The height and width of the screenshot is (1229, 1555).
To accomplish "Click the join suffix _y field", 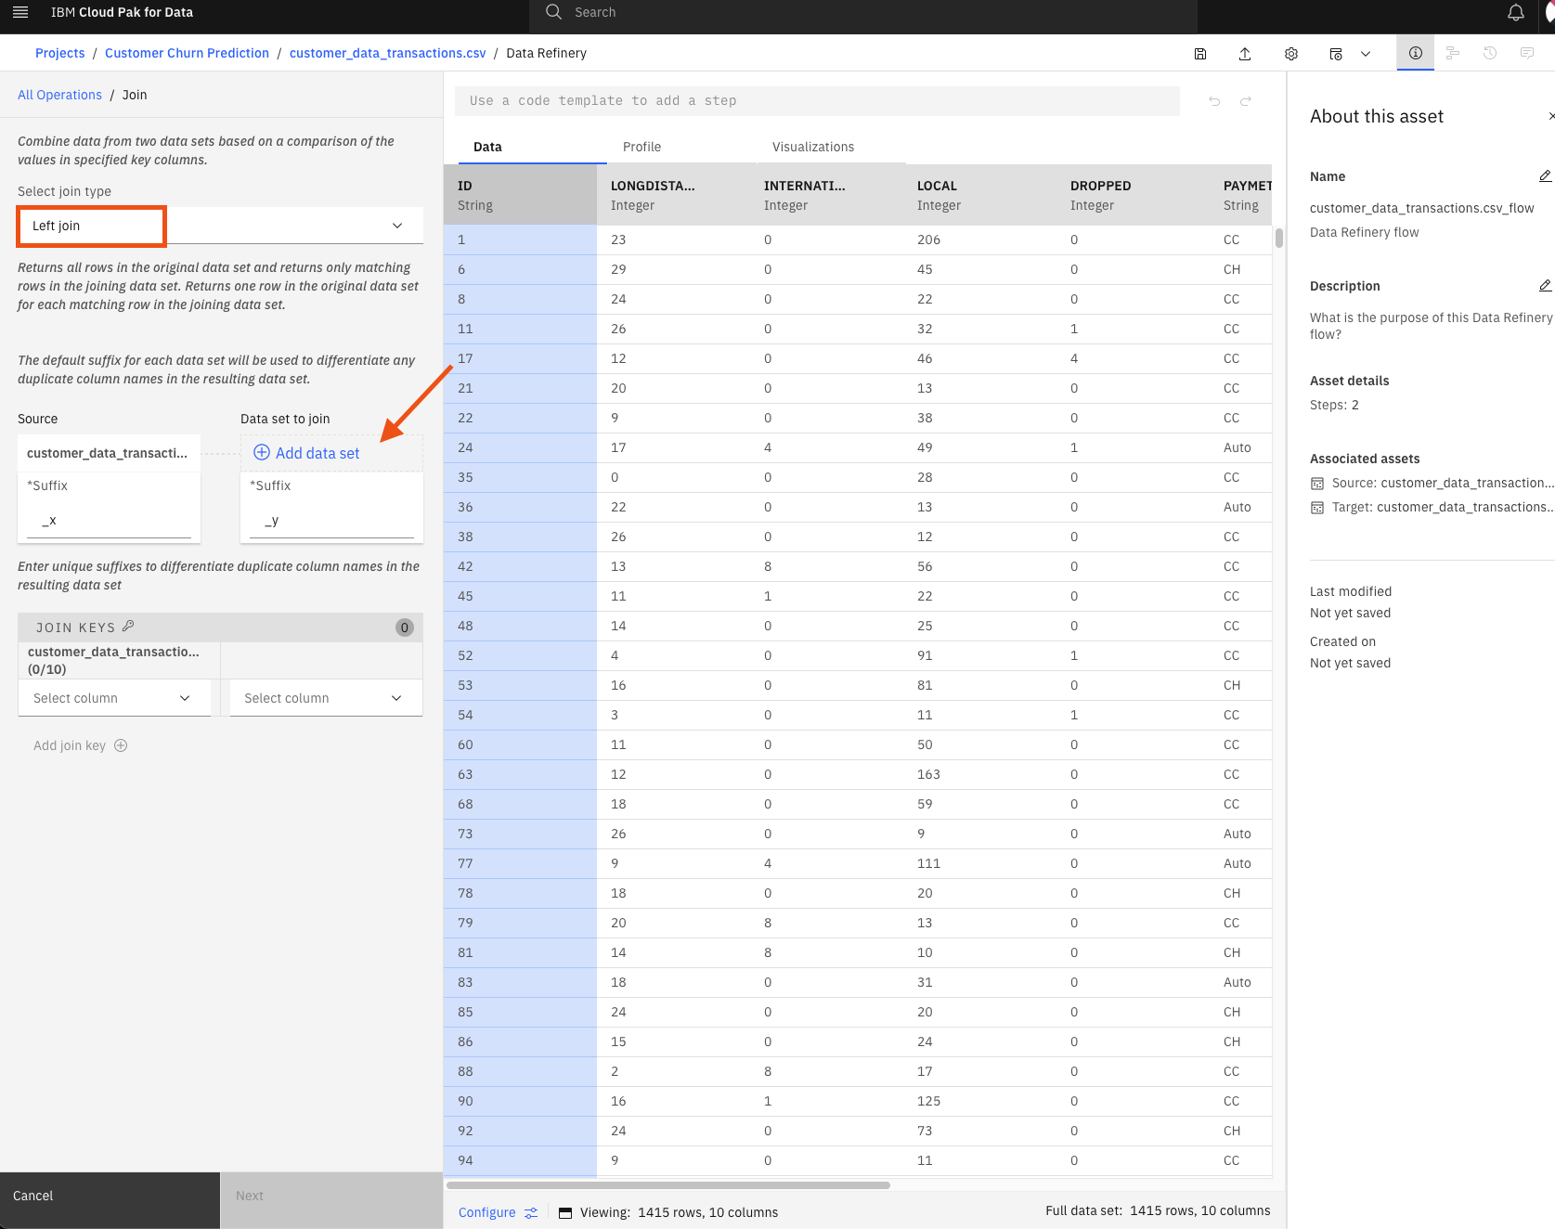I will tap(331, 522).
